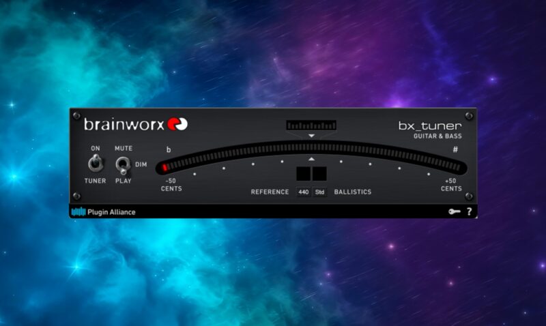Toggle the ON/TUNER power switch
Image resolution: width=546 pixels, height=326 pixels.
(95, 164)
